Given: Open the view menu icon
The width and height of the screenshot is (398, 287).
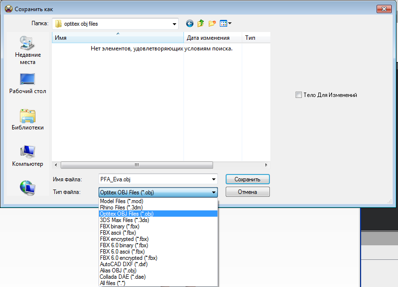Looking at the screenshot, I should click(x=225, y=24).
